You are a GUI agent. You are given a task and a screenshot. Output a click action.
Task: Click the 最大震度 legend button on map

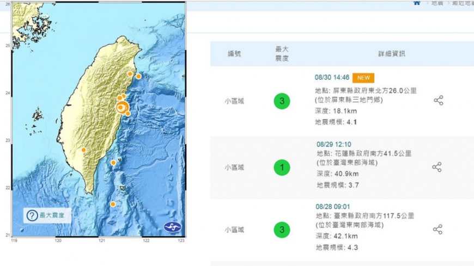pos(47,215)
